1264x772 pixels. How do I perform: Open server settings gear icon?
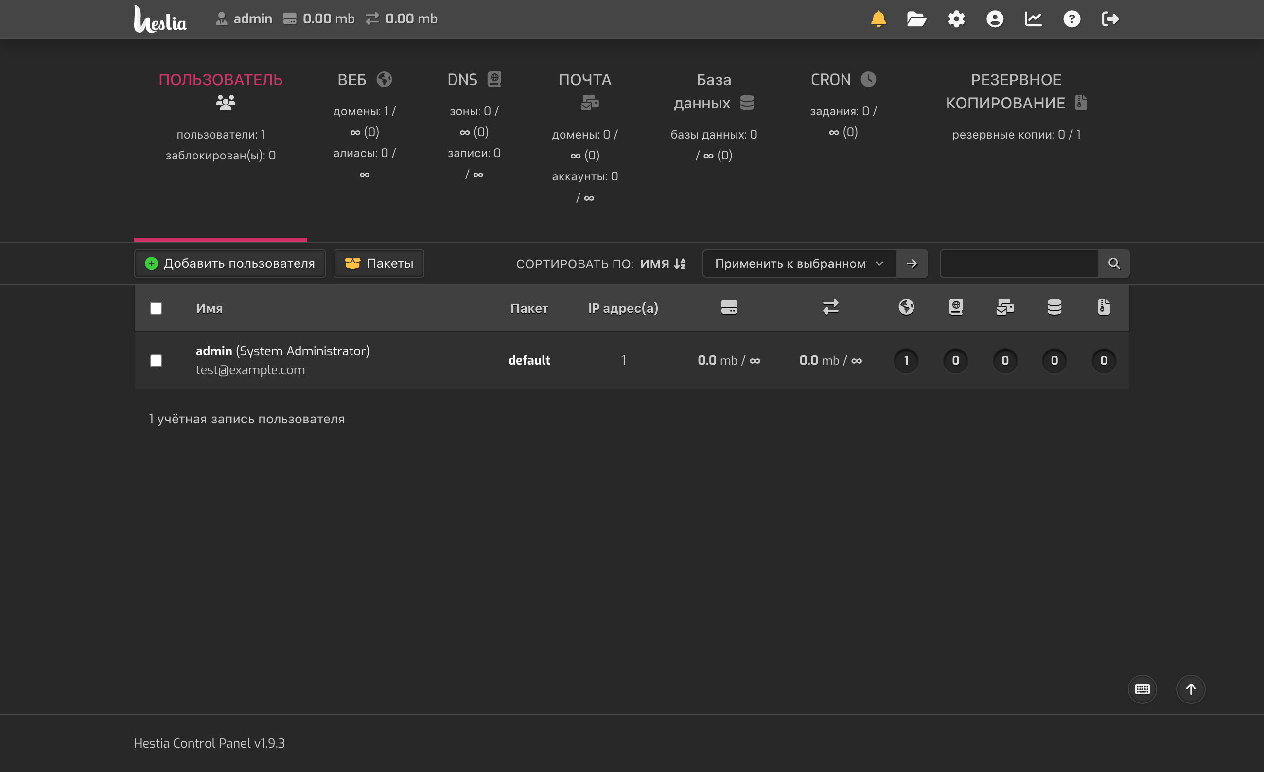pos(956,19)
